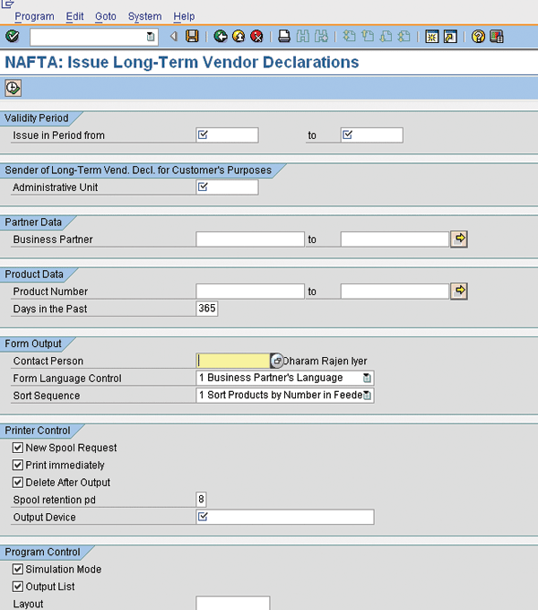Toggle the Print immediately checkbox
This screenshot has width=538, height=610.
[x=18, y=465]
